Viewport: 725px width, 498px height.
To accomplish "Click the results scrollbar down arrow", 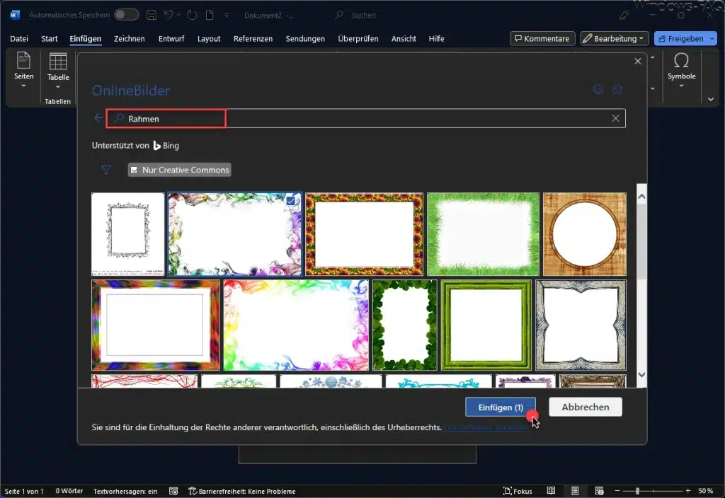I will click(641, 375).
